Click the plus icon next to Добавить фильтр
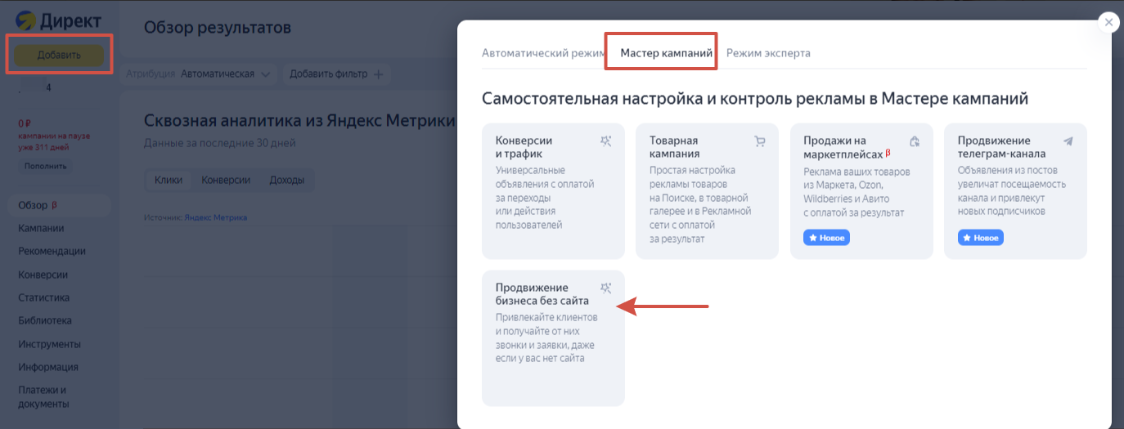 [378, 74]
